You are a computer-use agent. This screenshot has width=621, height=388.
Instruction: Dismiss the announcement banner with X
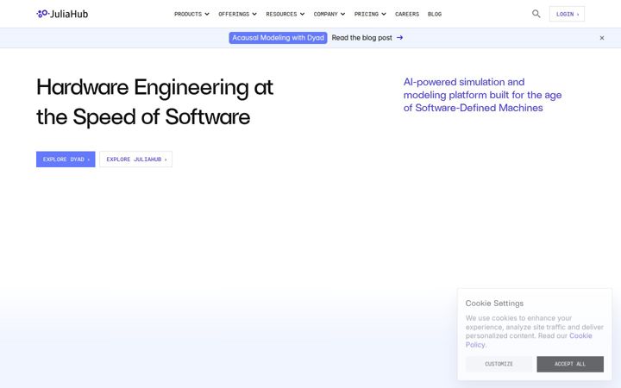click(602, 38)
